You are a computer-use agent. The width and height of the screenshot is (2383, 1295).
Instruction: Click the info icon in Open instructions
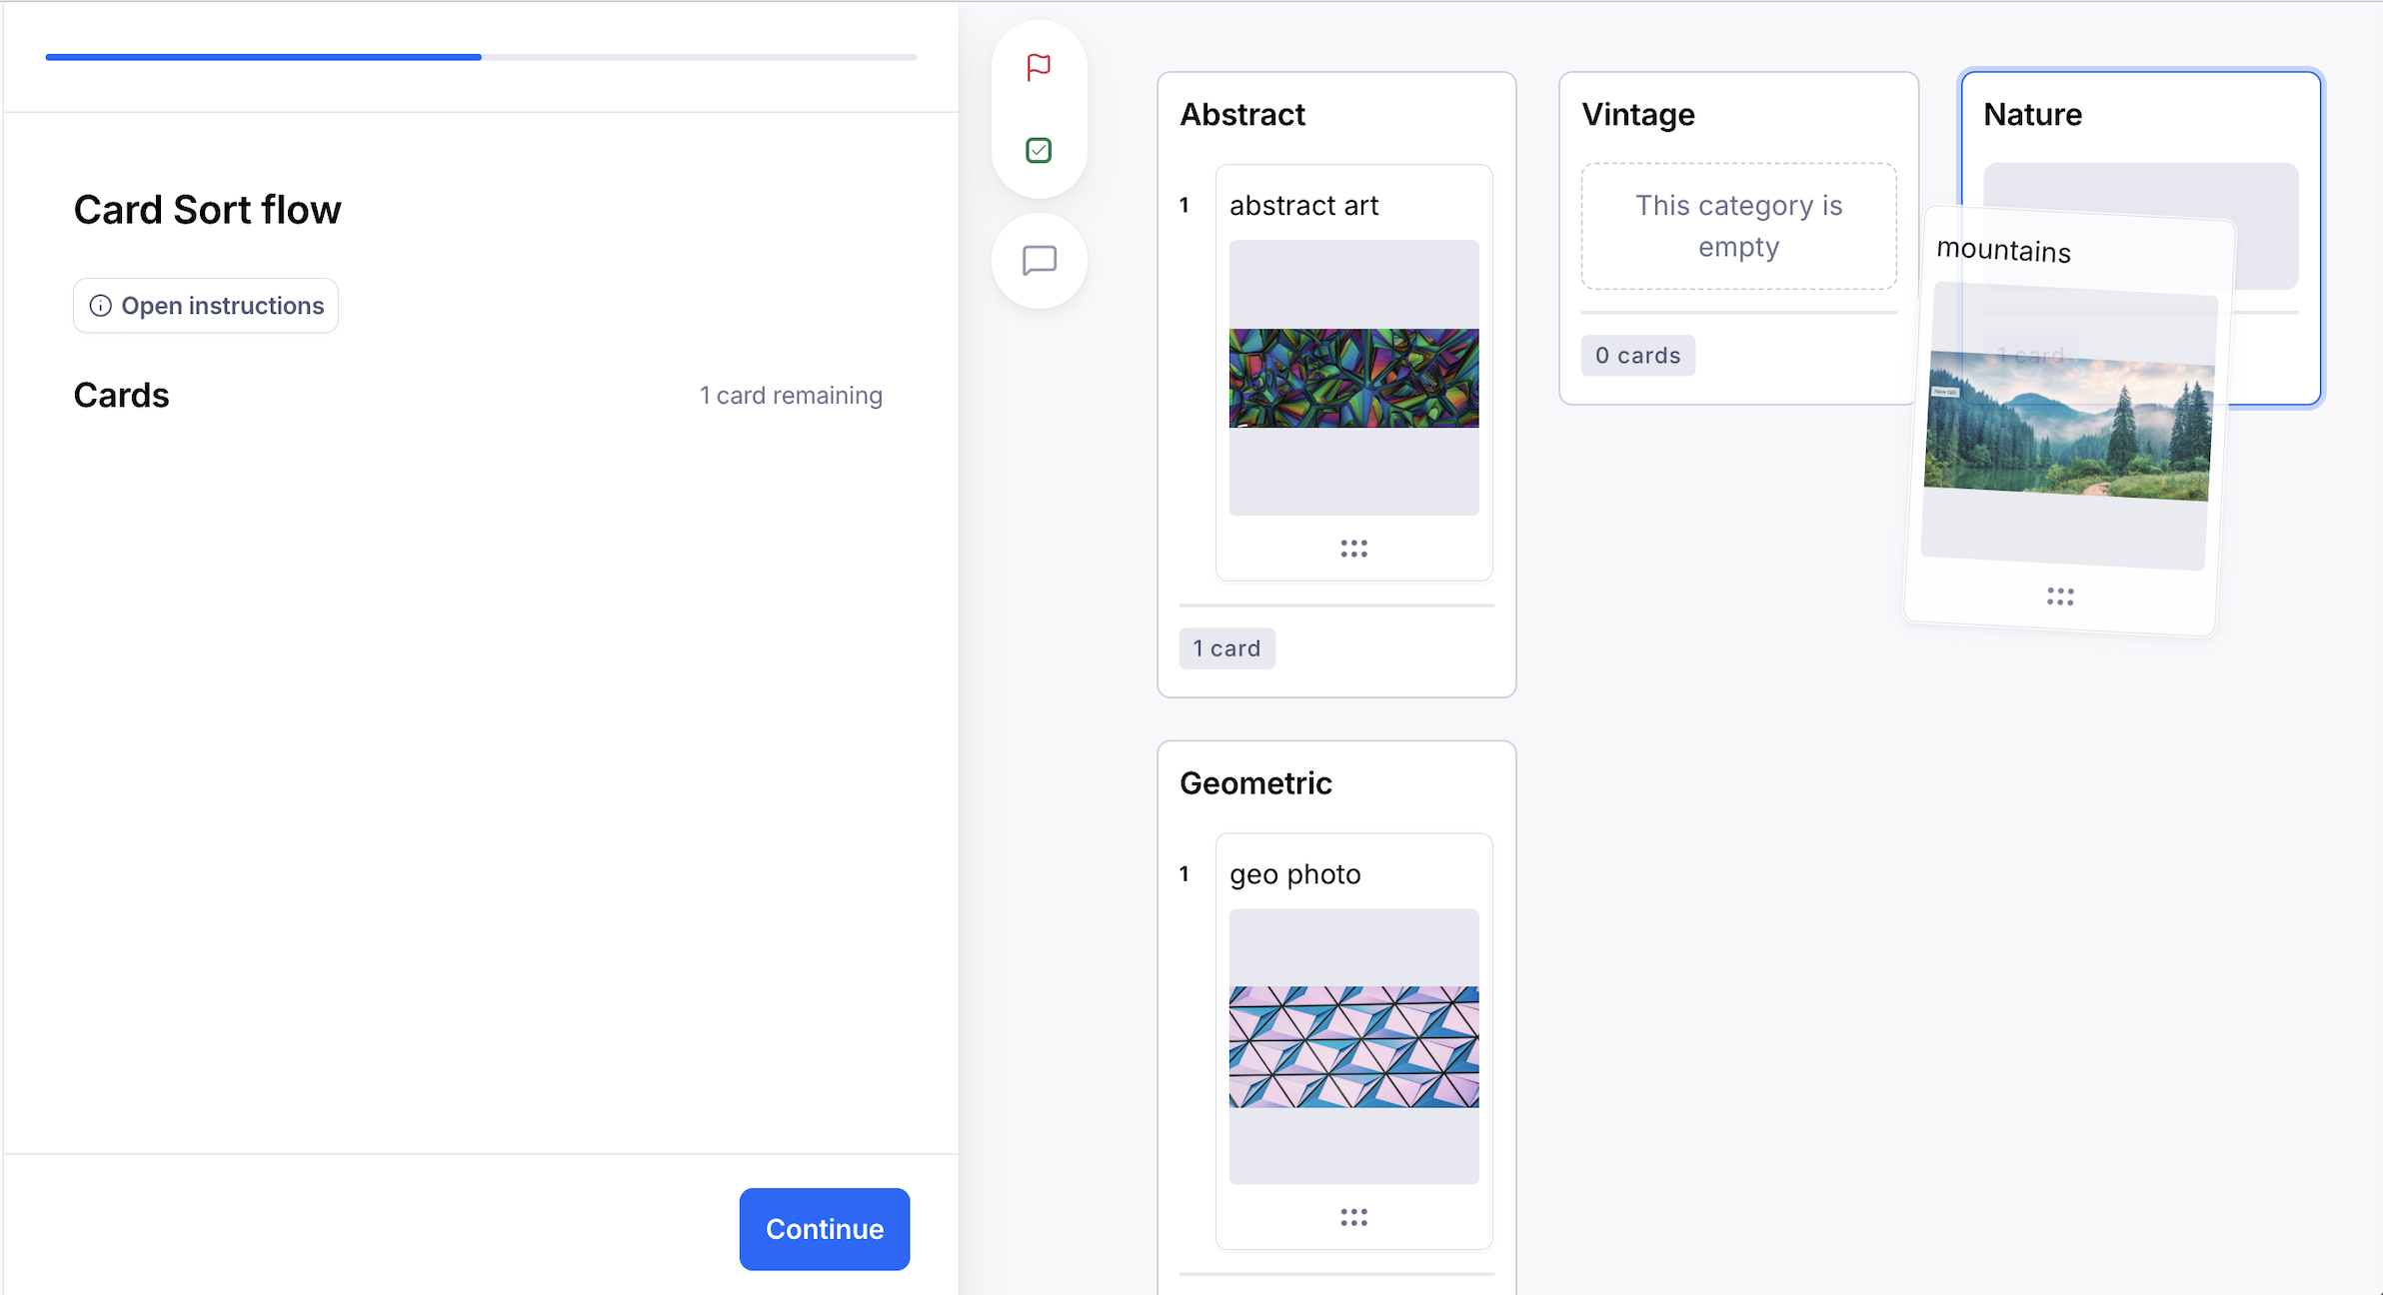click(100, 306)
